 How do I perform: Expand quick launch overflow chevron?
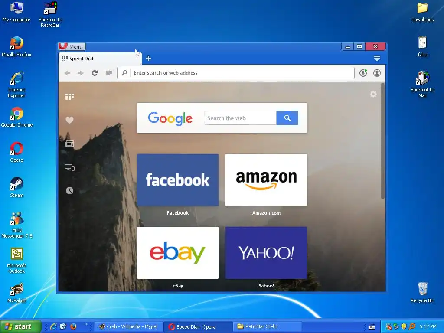tap(85, 324)
